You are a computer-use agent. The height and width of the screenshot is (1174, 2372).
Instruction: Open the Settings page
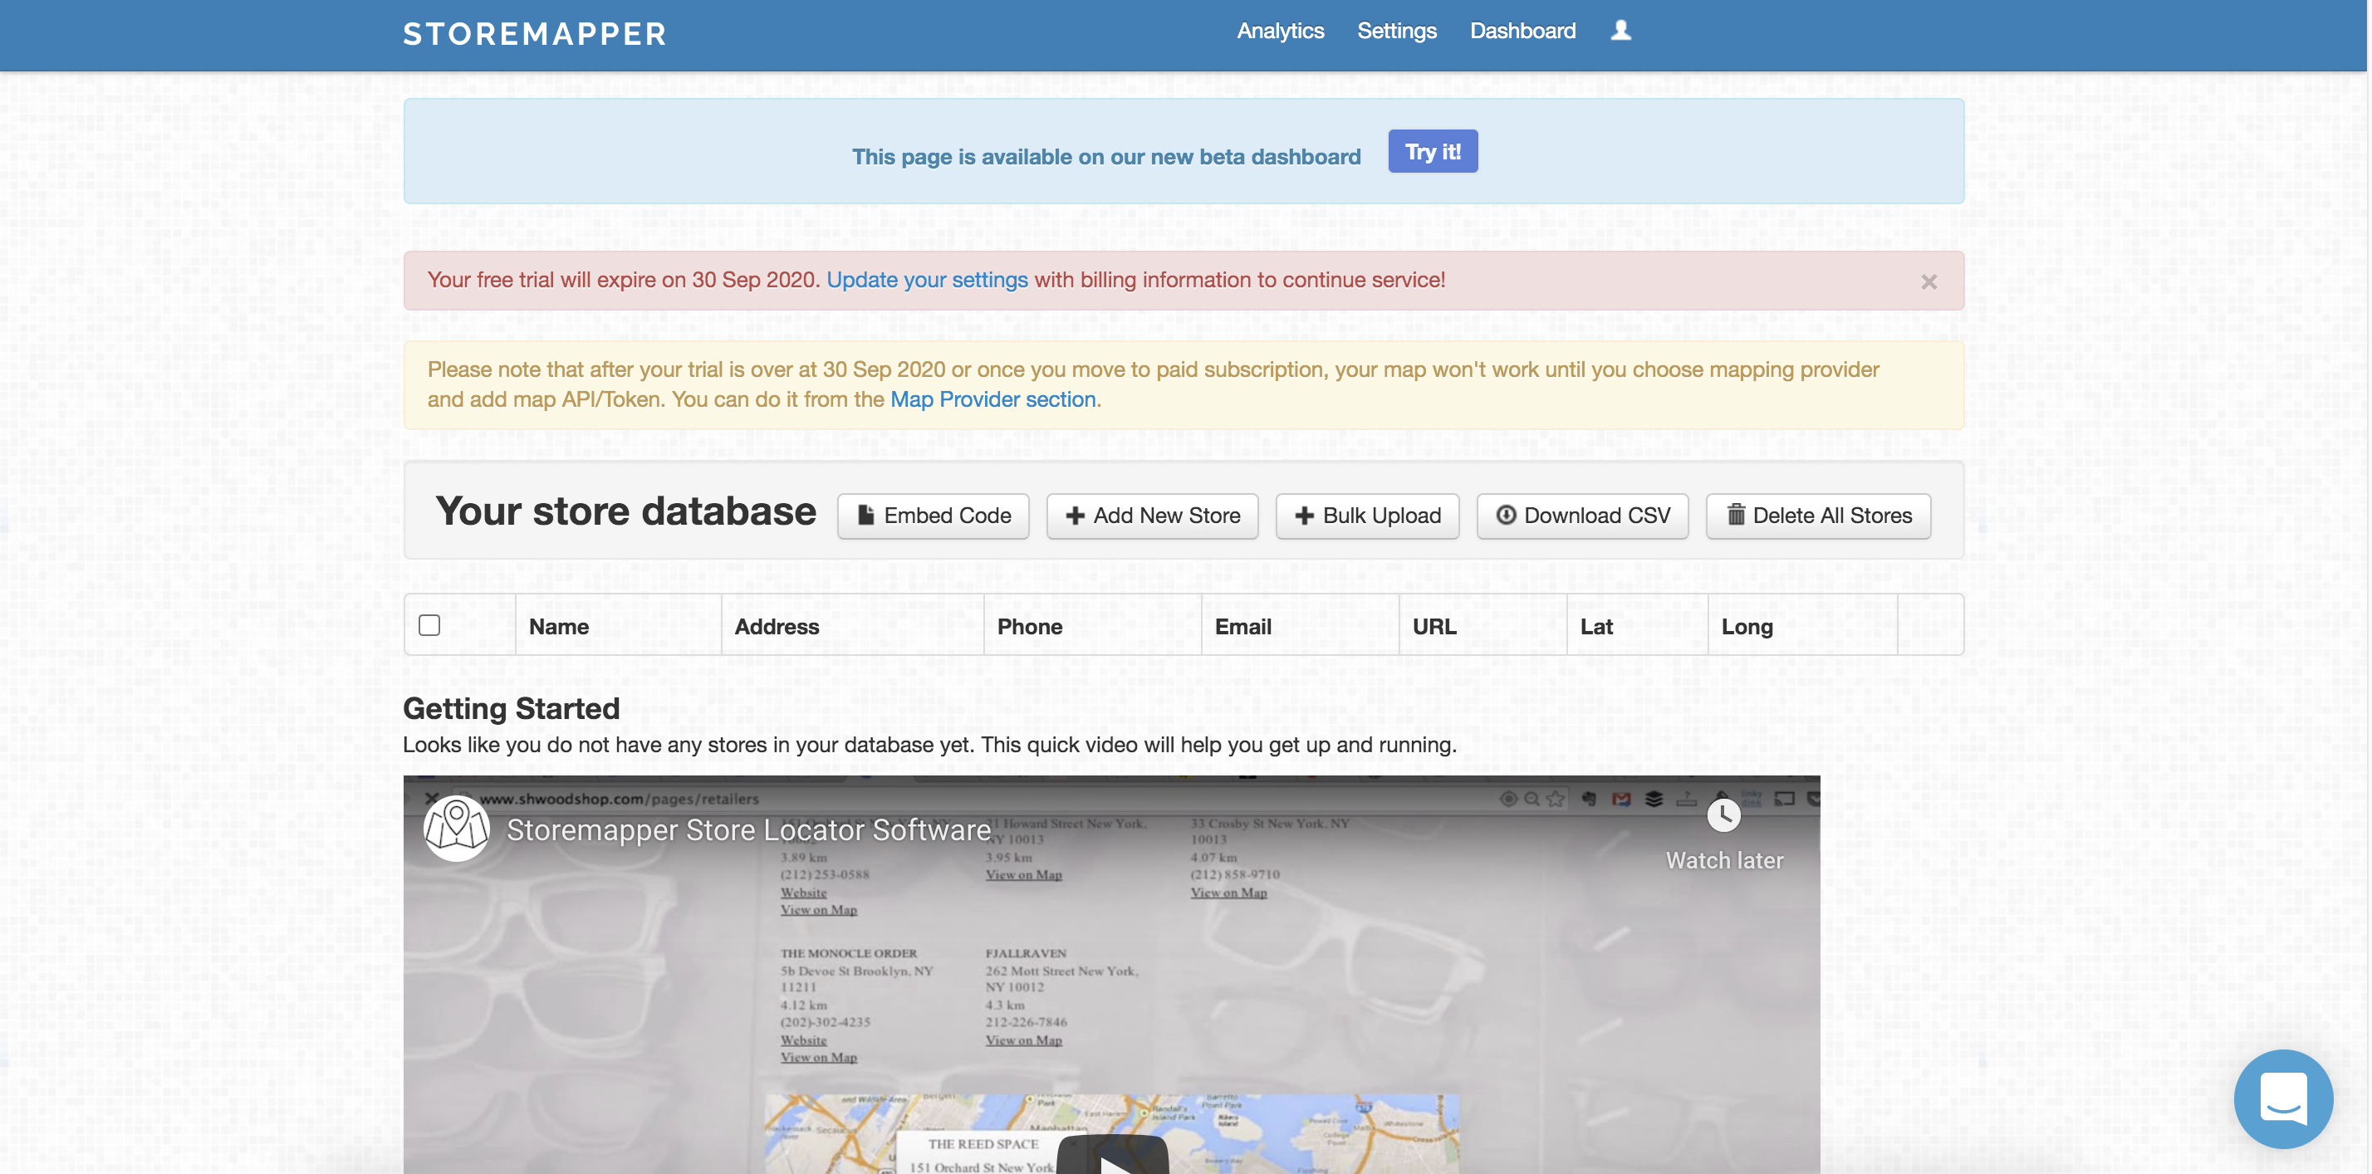(1396, 31)
